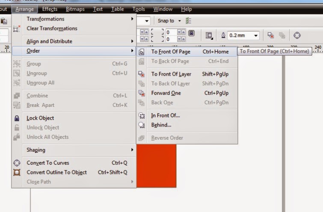Choose To Front Of Page
The height and width of the screenshot is (212, 323).
tap(187, 52)
